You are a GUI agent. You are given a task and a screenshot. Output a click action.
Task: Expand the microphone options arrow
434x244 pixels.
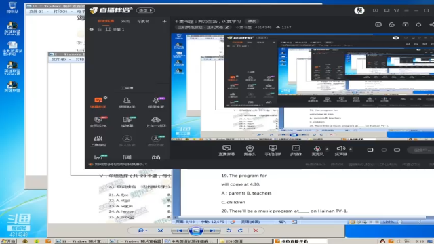(x=327, y=149)
